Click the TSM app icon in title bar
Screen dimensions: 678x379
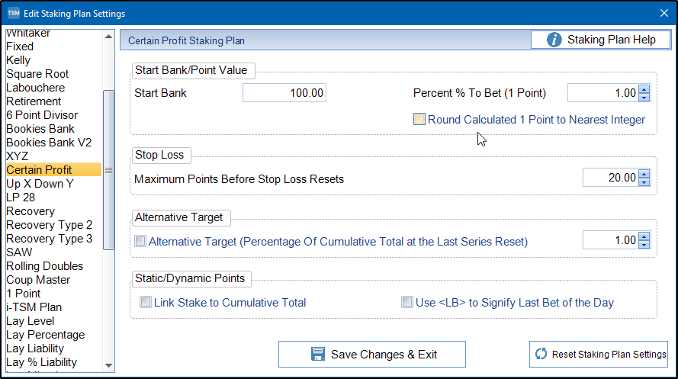tap(13, 14)
